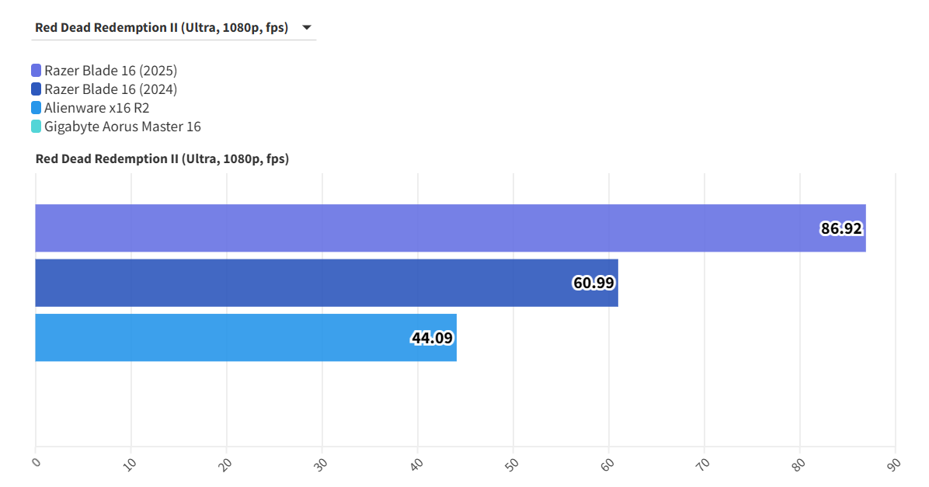Click the 90 tick on x-axis

click(x=894, y=464)
